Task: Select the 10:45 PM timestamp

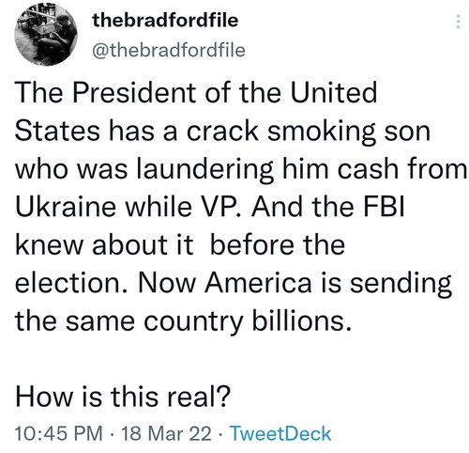Action: 59,433
